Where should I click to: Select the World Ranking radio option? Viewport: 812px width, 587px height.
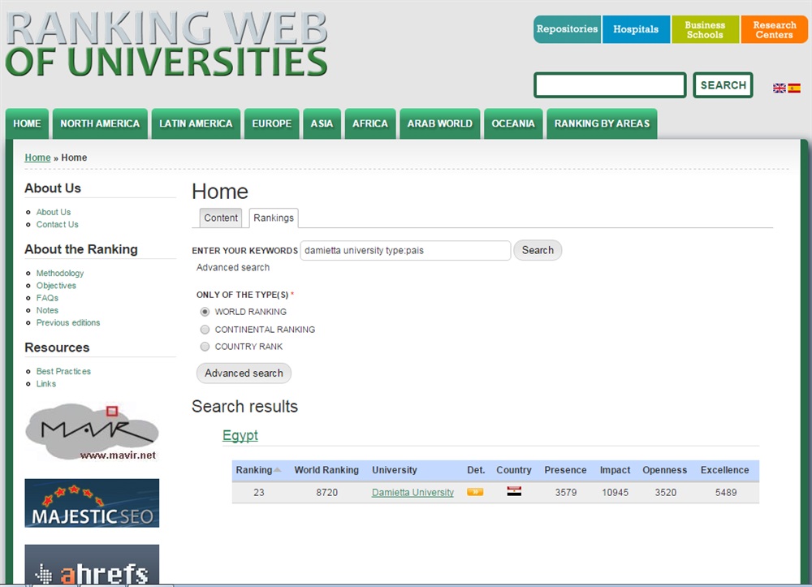point(205,312)
